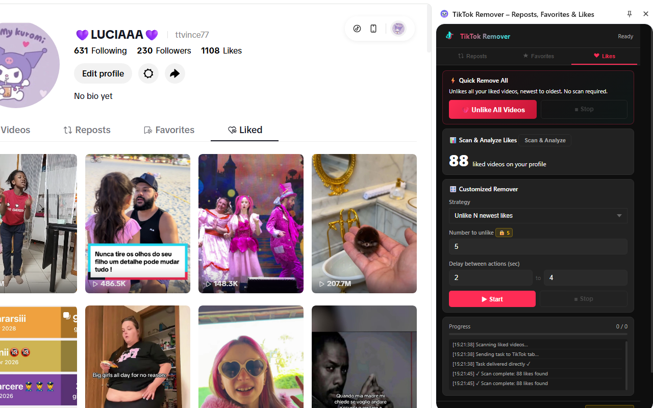Open the beach video with 486.5K views
653x408 pixels.
[x=138, y=223]
